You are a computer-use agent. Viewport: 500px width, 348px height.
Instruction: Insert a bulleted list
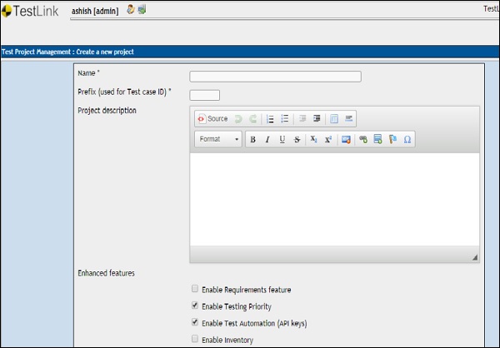pos(285,119)
